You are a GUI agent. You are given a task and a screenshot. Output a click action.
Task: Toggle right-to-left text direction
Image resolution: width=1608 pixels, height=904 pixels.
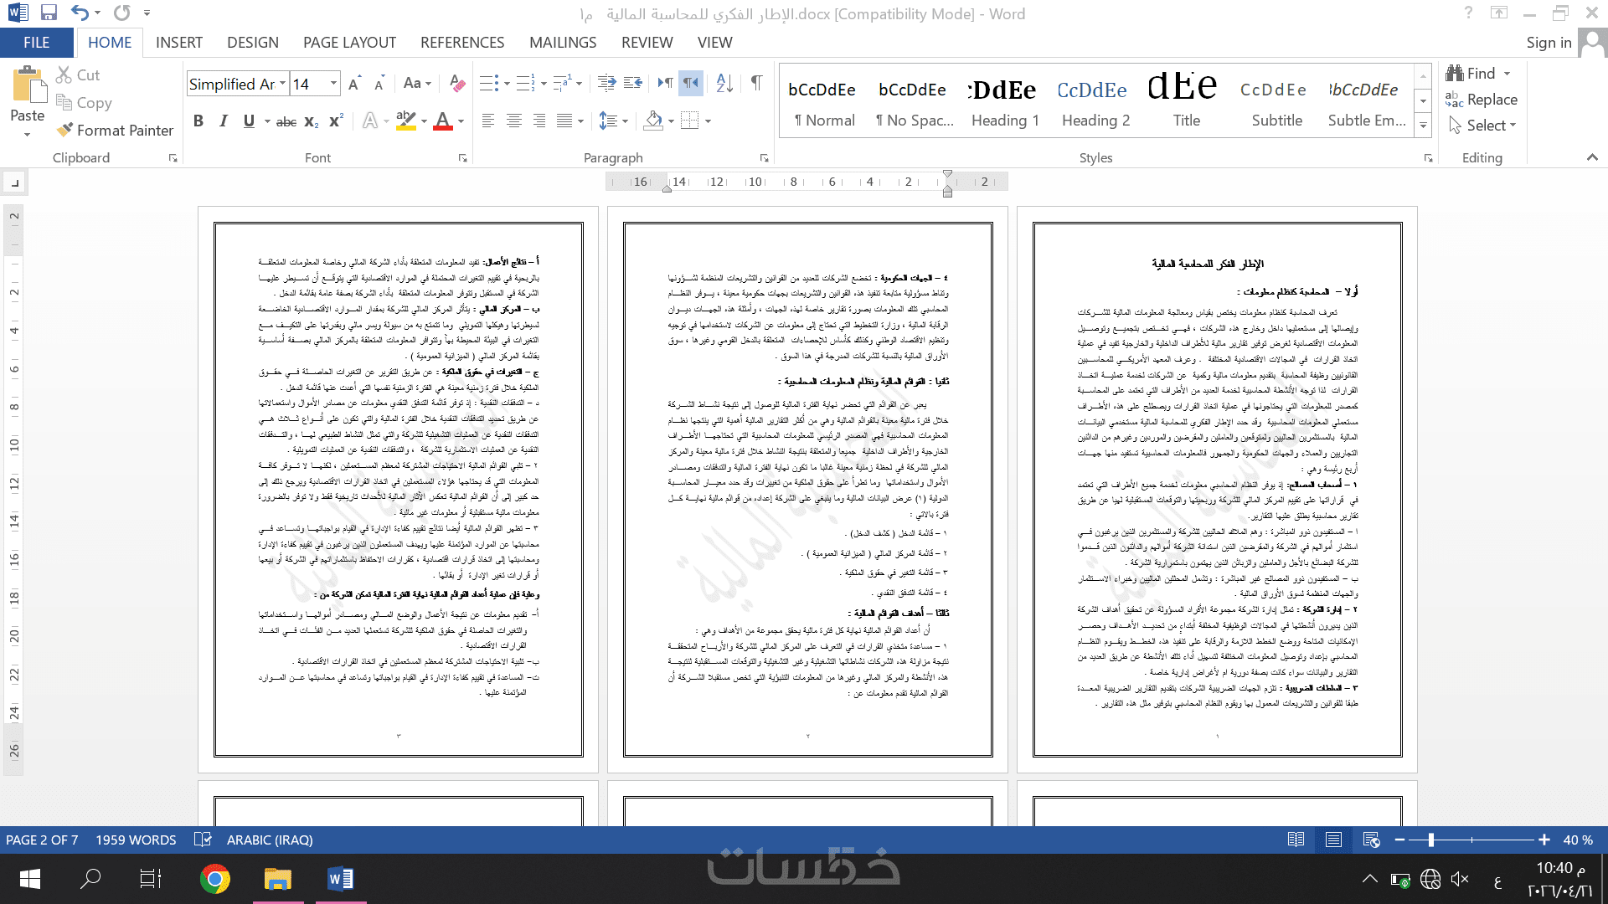pos(690,83)
